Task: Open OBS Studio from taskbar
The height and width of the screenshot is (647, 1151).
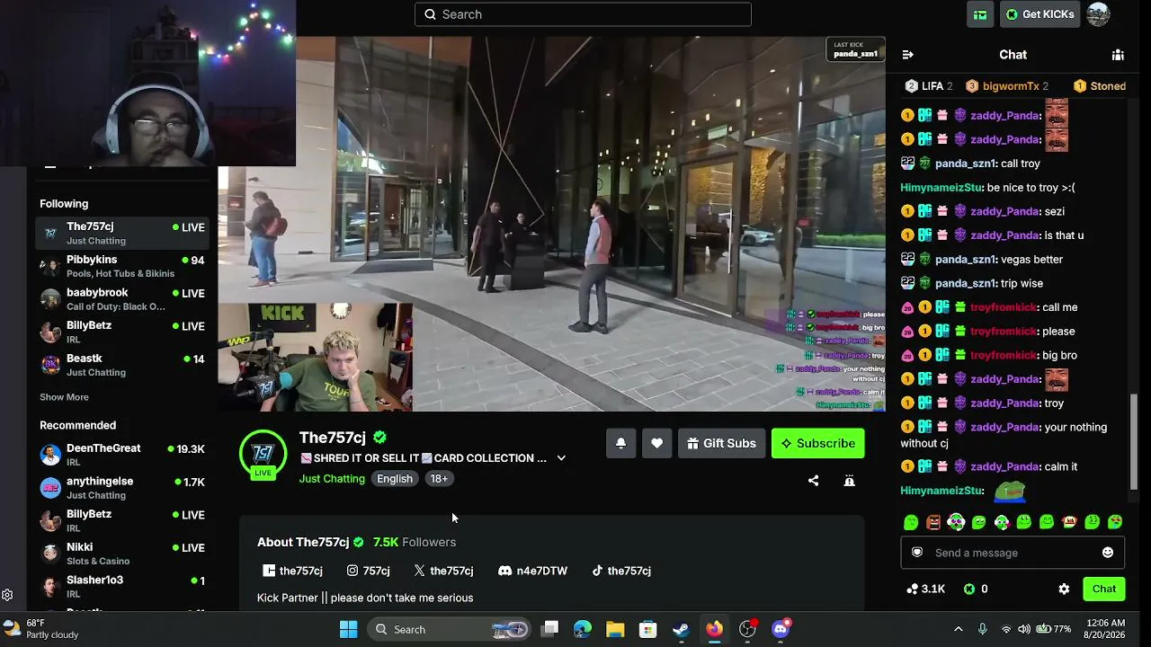Action: 747,629
